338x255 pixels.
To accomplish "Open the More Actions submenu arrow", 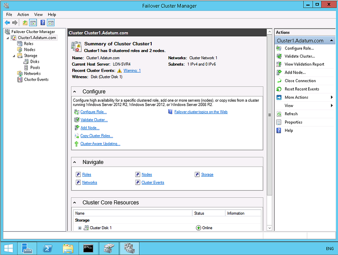I will tap(332, 97).
